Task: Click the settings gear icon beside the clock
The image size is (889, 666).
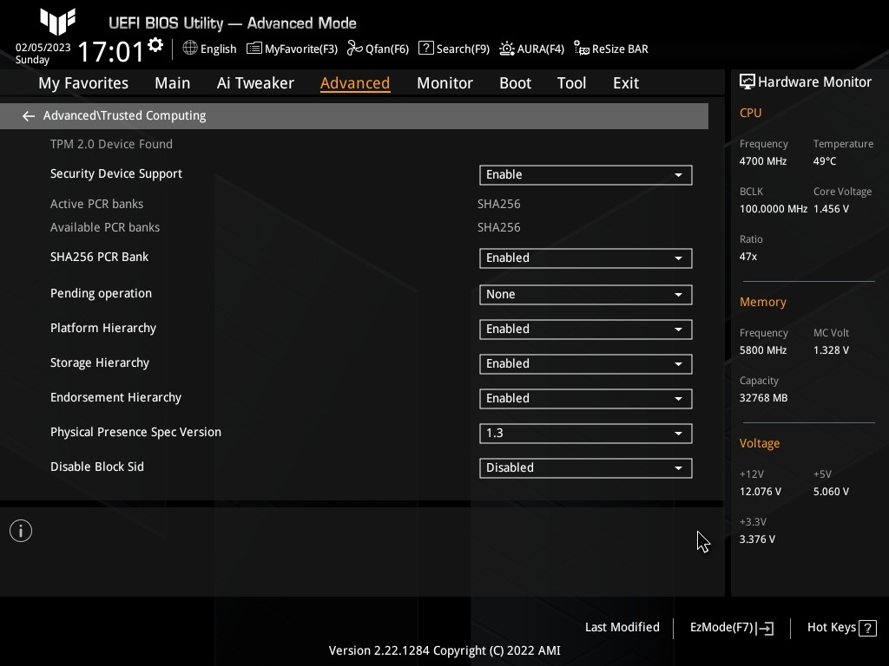Action: [x=155, y=45]
